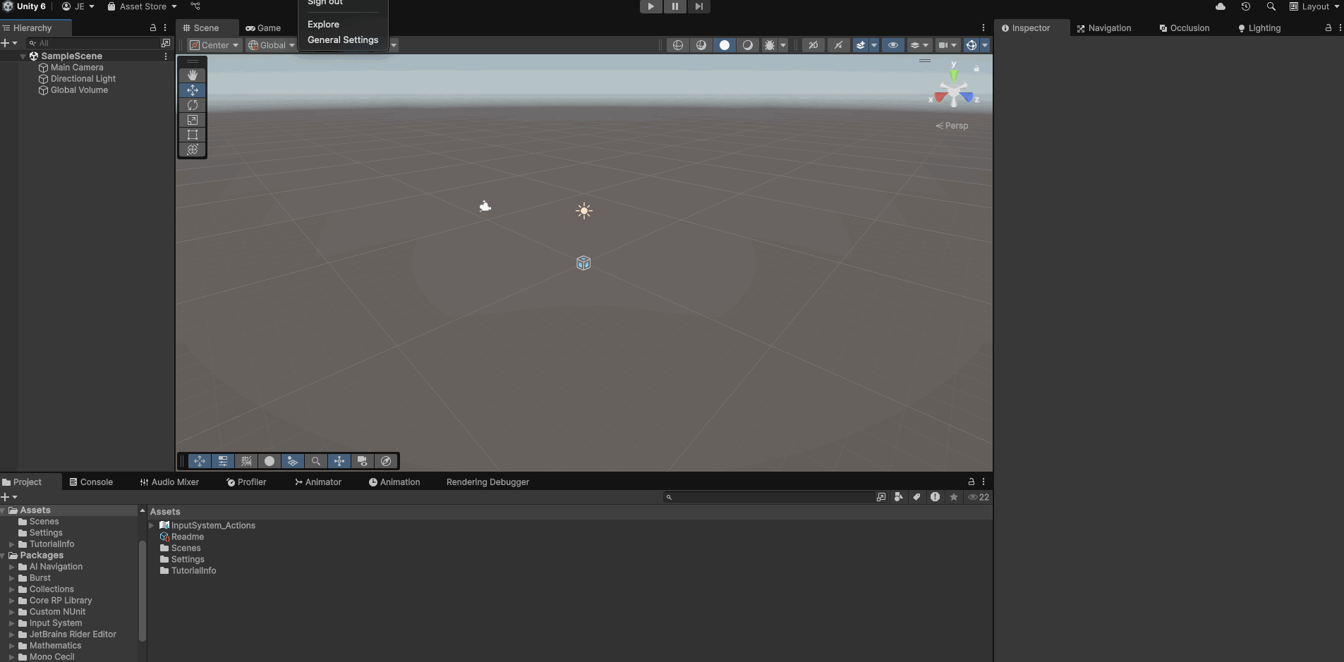
Task: Open the version control branch icon
Action: [x=195, y=6]
